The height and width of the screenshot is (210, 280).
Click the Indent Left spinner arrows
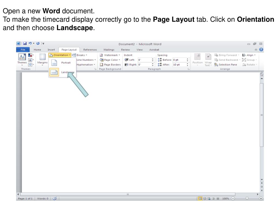click(x=153, y=60)
